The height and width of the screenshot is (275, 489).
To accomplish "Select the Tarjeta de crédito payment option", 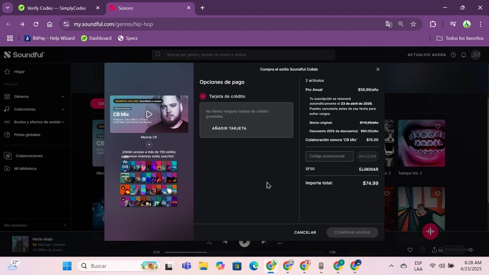I will (203, 96).
